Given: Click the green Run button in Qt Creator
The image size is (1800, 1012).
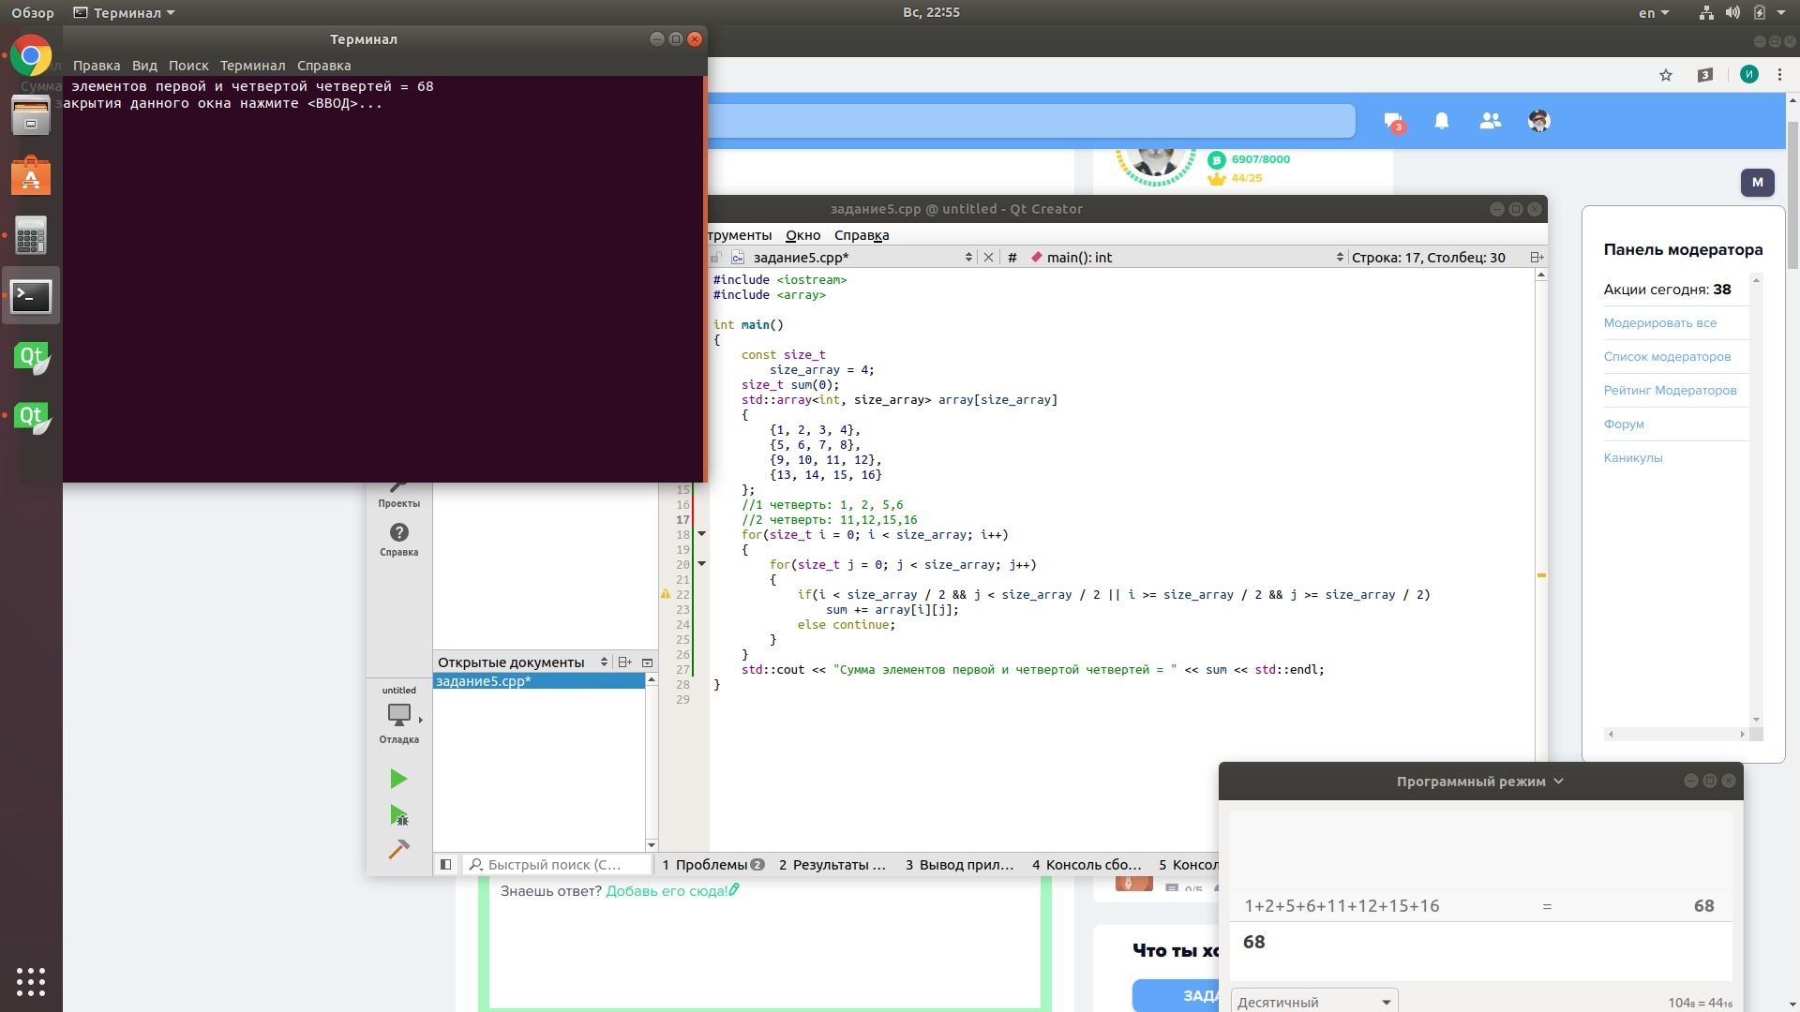Looking at the screenshot, I should point(397,779).
